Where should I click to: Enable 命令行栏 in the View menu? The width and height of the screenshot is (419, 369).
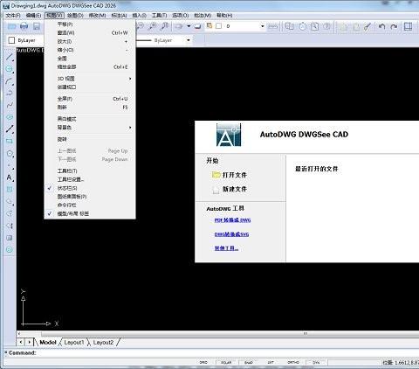[90, 205]
